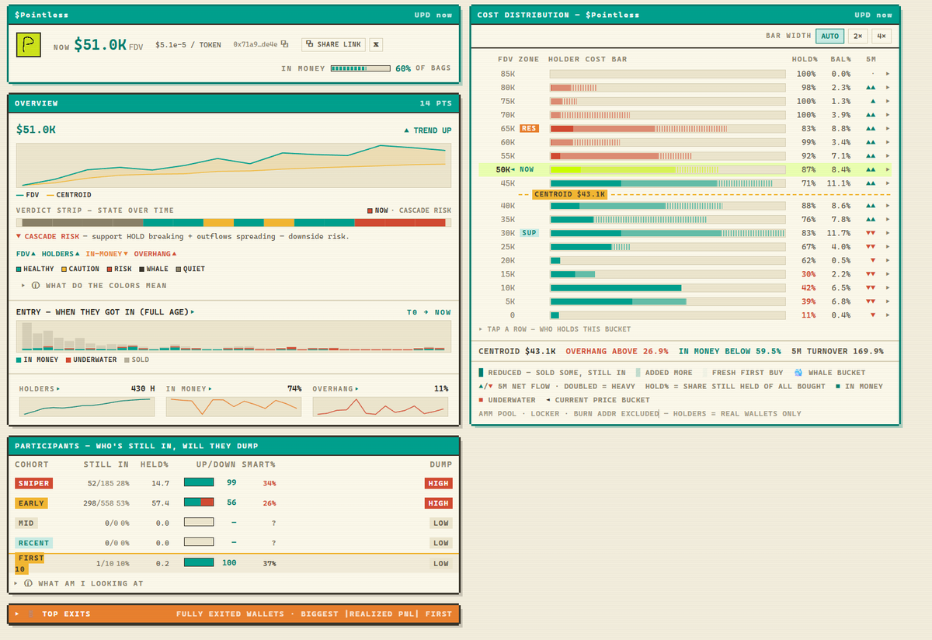Image resolution: width=932 pixels, height=640 pixels.
Task: Click the 'TAP A ROW – WHO HOLDS THIS BUCKET' hint
Action: tap(555, 329)
